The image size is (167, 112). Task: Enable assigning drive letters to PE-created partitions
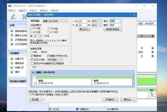32,64
